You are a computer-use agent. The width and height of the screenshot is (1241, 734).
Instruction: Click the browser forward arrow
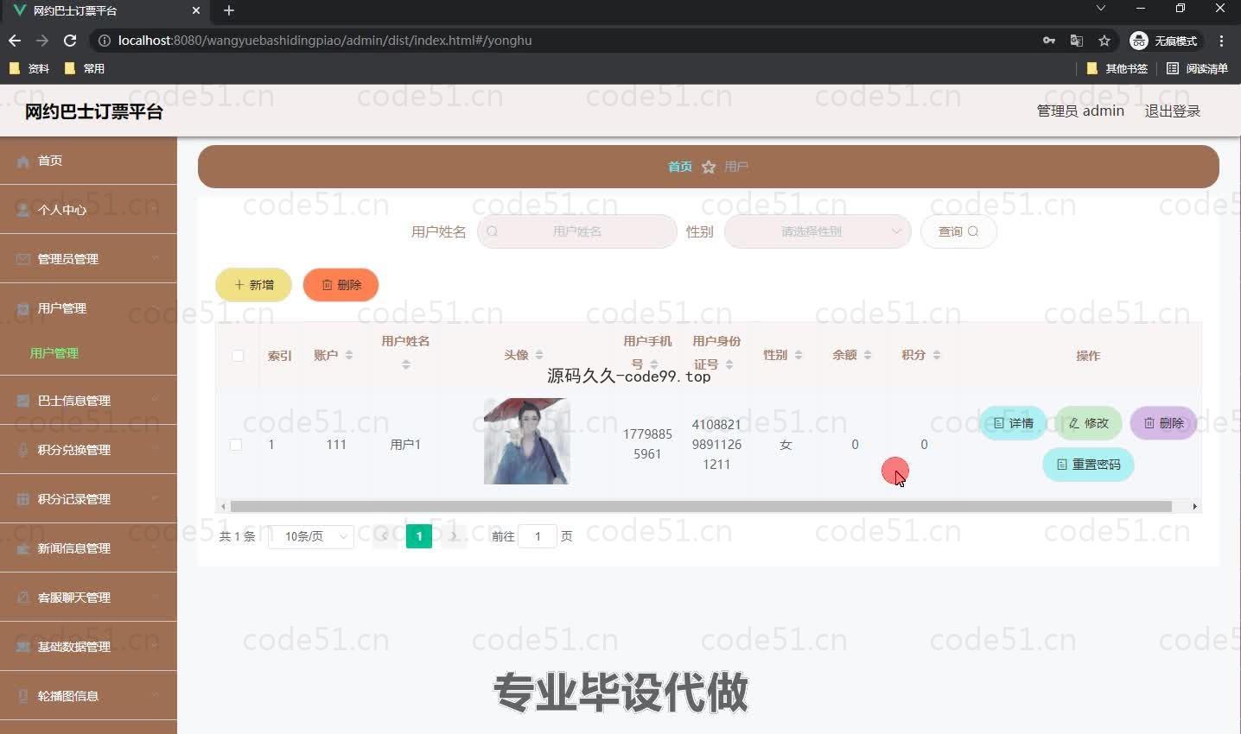[42, 41]
